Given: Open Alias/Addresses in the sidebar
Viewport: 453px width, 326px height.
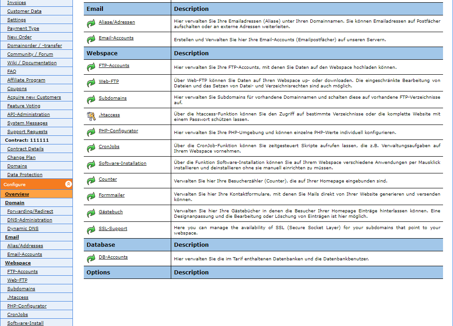Looking at the screenshot, I should 25,246.
